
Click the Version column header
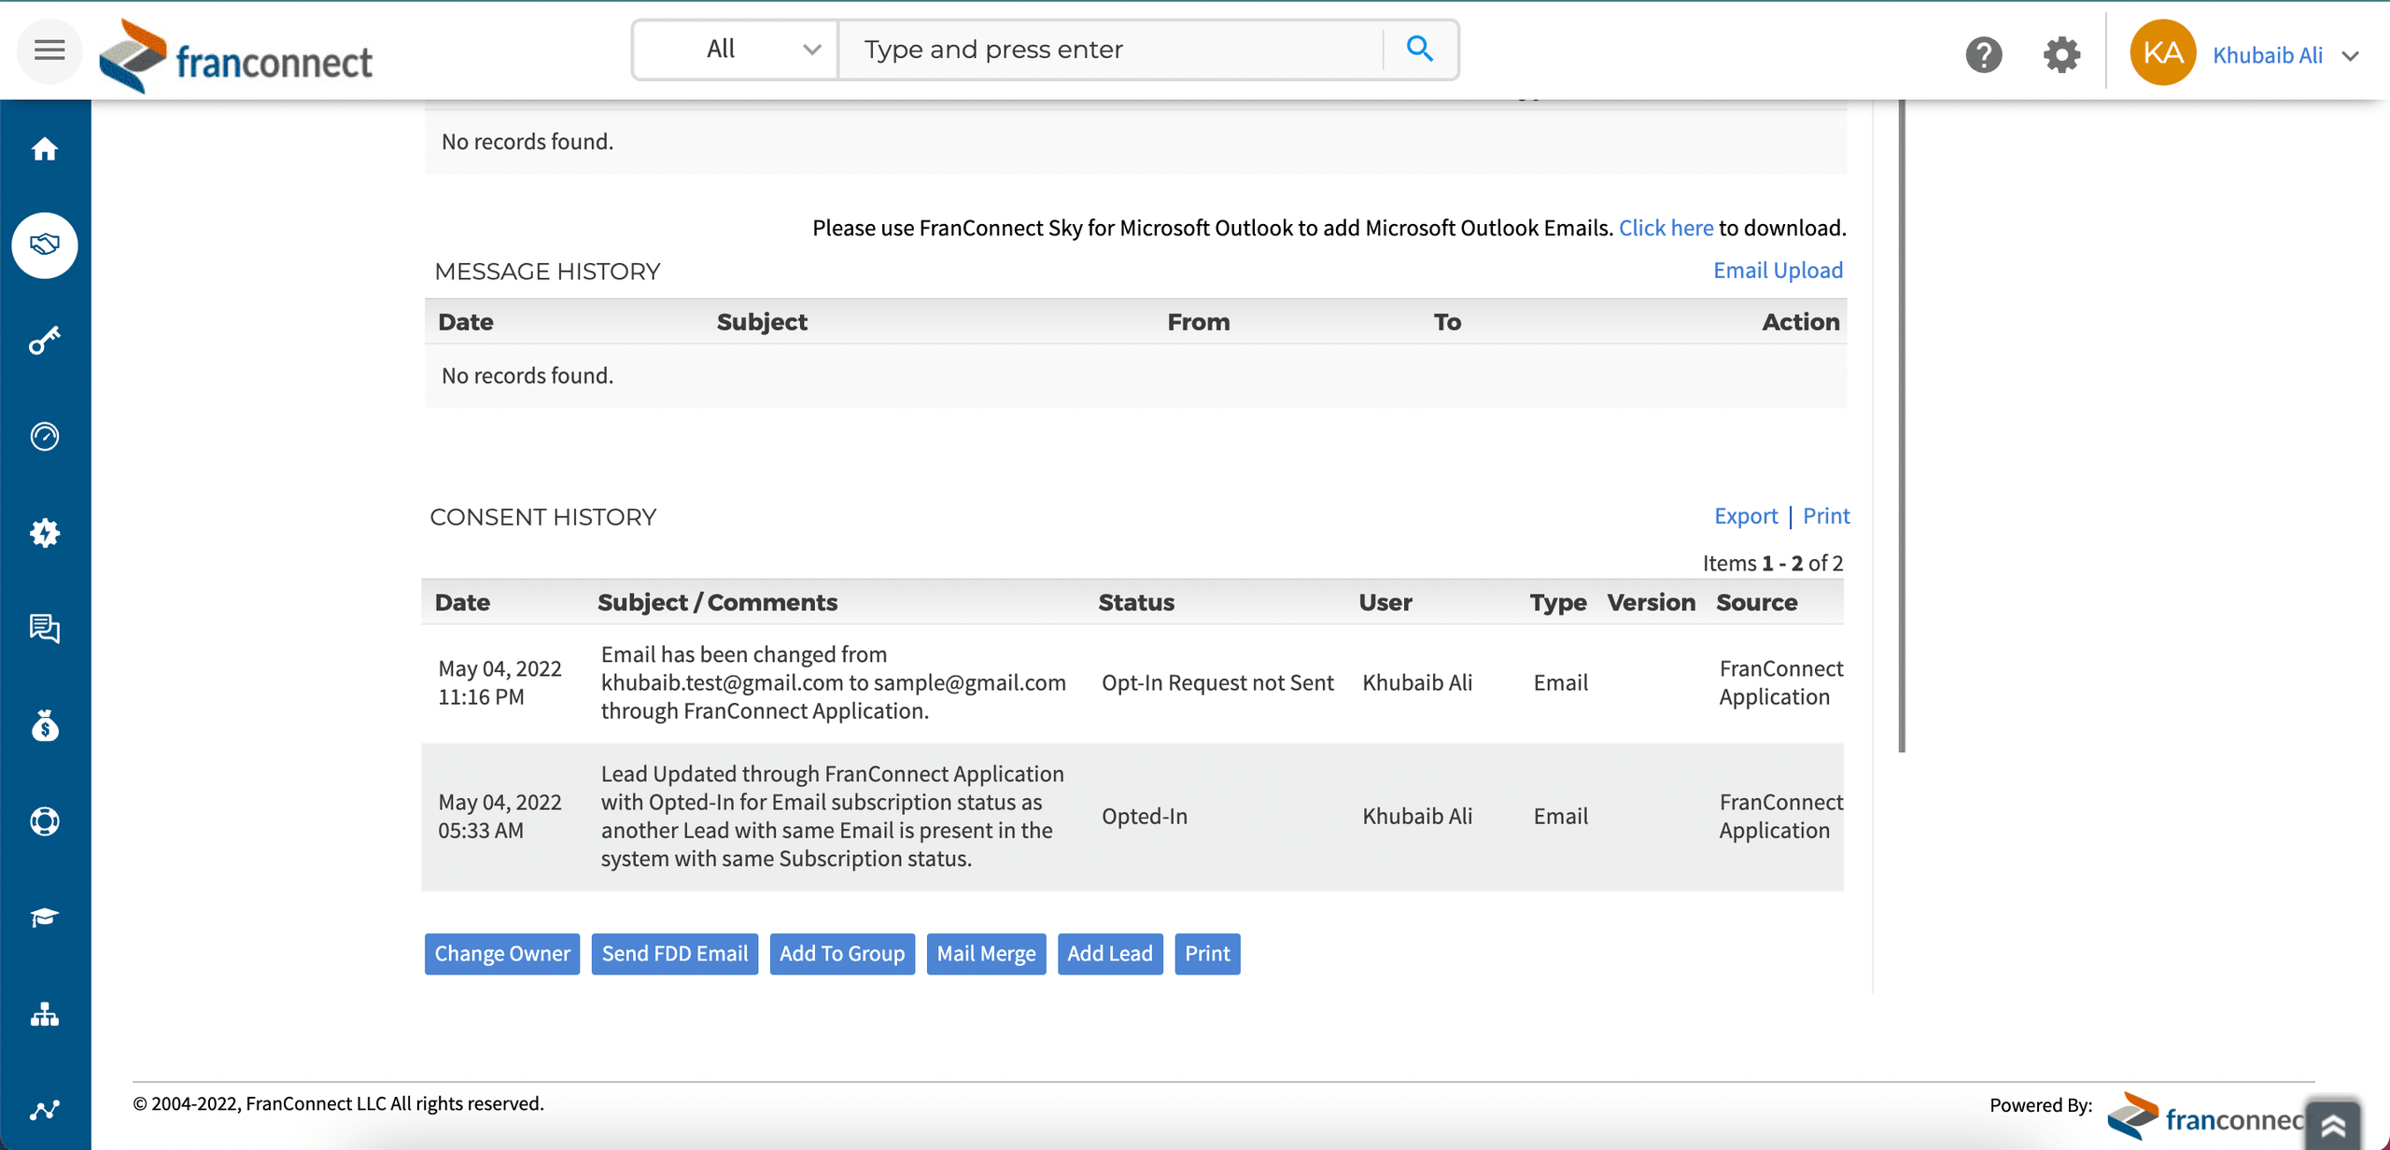pyautogui.click(x=1651, y=602)
